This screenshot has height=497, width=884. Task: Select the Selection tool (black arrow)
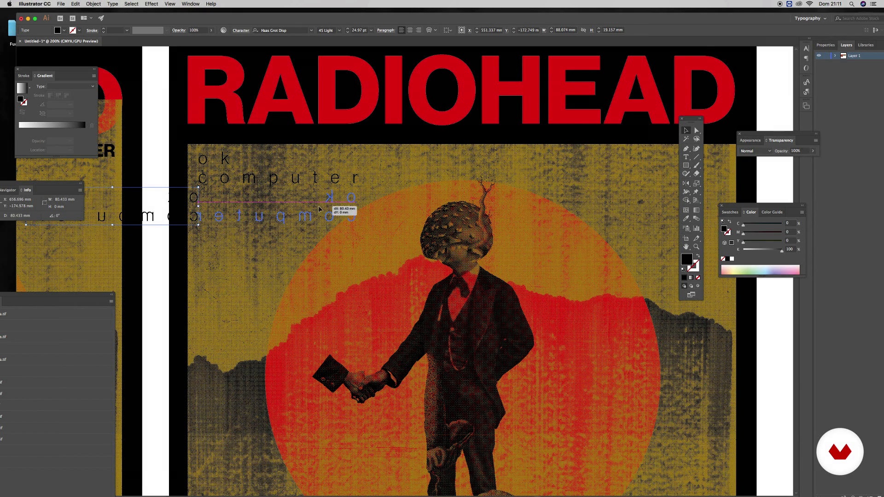(686, 131)
